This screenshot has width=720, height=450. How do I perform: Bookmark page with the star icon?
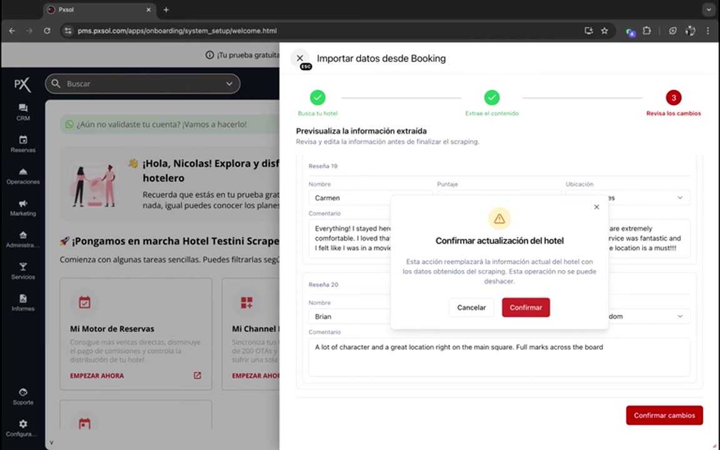pyautogui.click(x=604, y=31)
